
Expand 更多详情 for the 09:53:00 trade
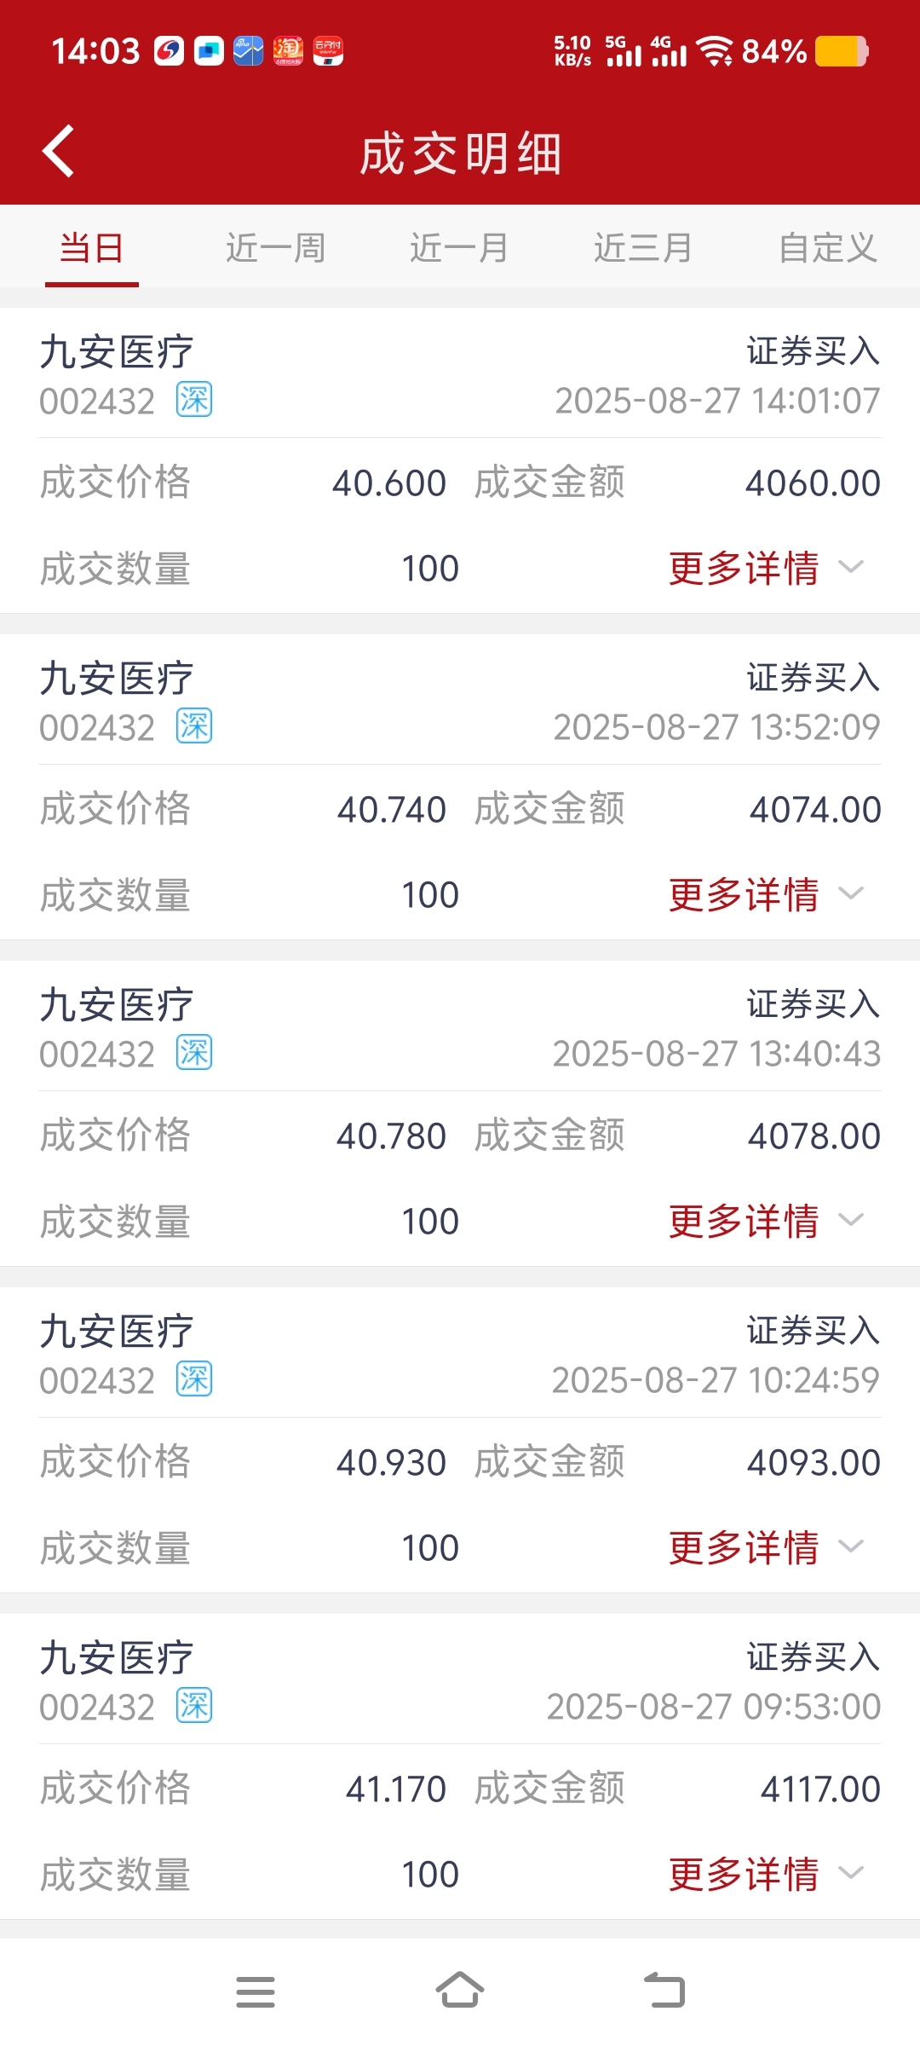pos(766,1874)
